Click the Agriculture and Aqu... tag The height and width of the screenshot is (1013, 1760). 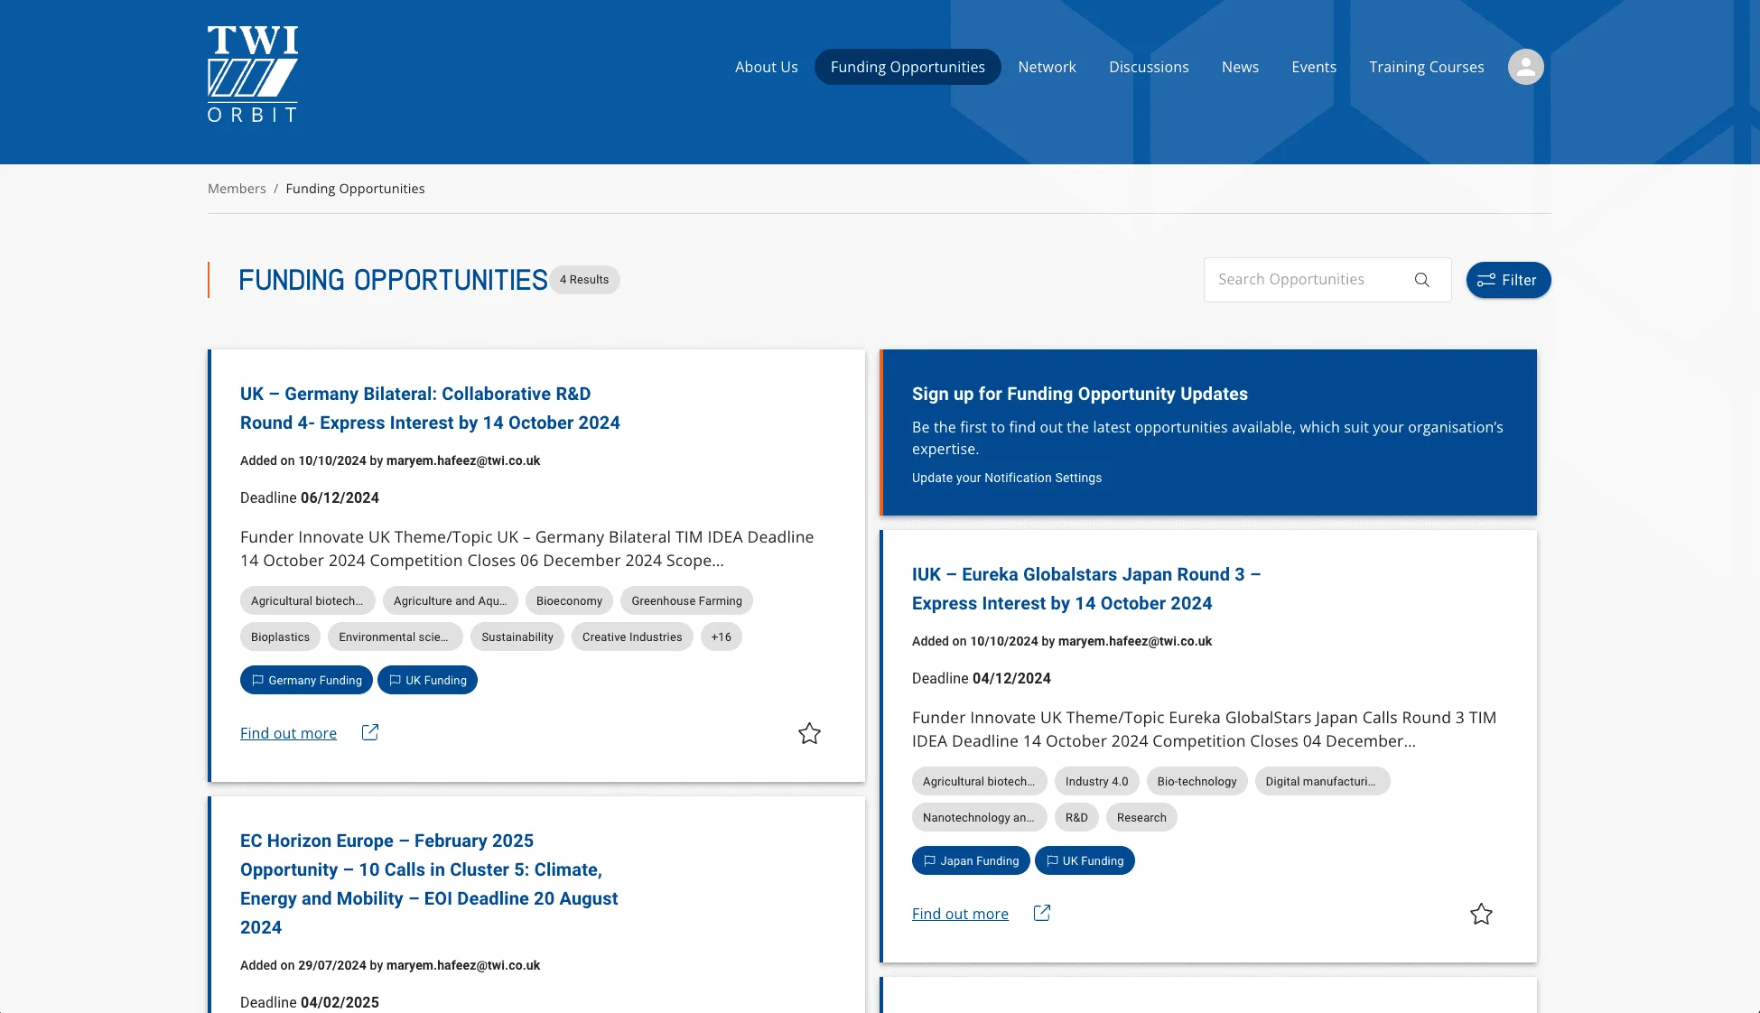coord(450,600)
